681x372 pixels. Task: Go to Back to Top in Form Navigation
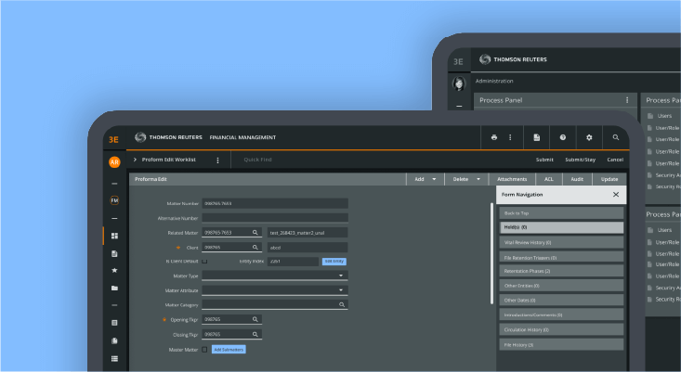click(x=561, y=212)
